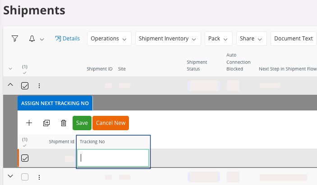Check the bottom shipment row checkbox
317x185 pixels.
point(25,177)
